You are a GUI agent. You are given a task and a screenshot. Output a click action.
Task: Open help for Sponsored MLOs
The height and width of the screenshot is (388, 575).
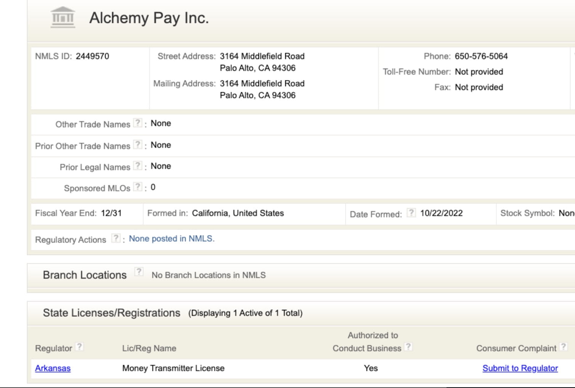point(137,186)
